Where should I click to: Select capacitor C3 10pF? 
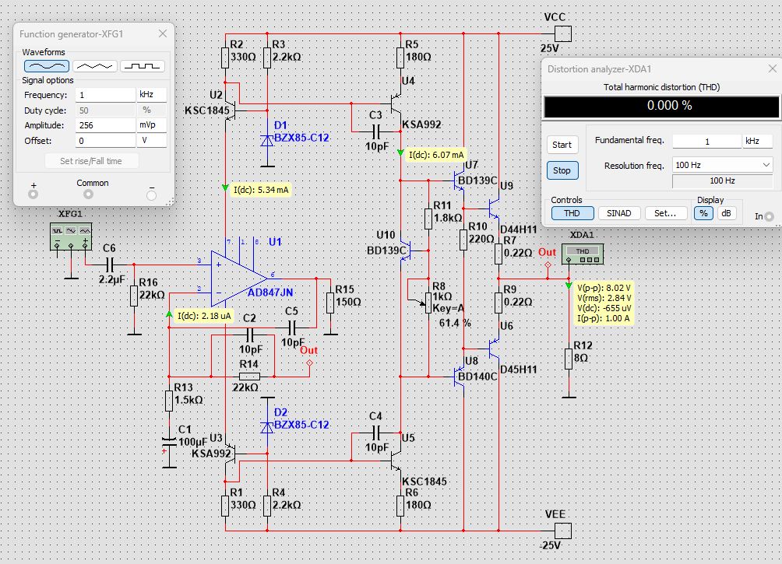[x=376, y=131]
